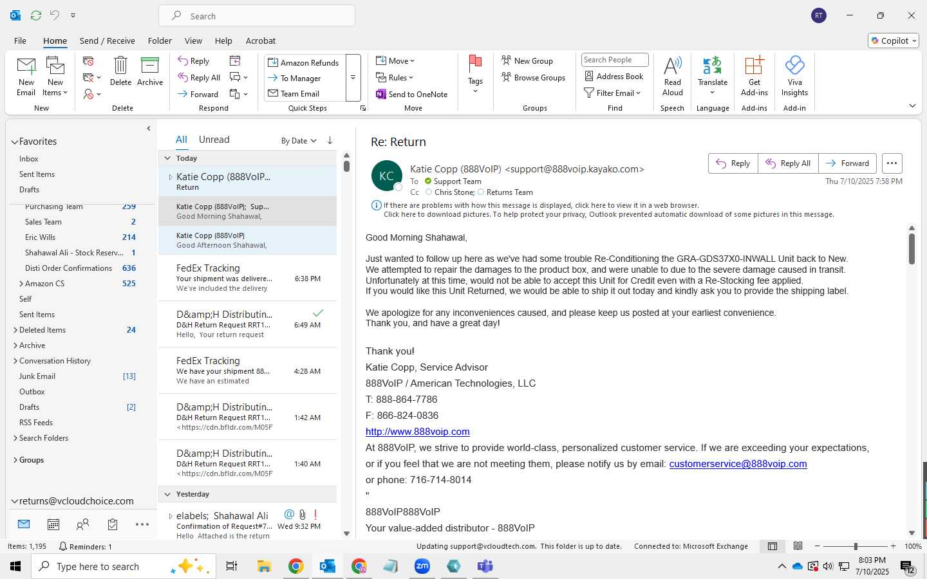The image size is (927, 579).
Task: Select the FedEx Tracking 6:38 PM email
Action: coord(248,278)
